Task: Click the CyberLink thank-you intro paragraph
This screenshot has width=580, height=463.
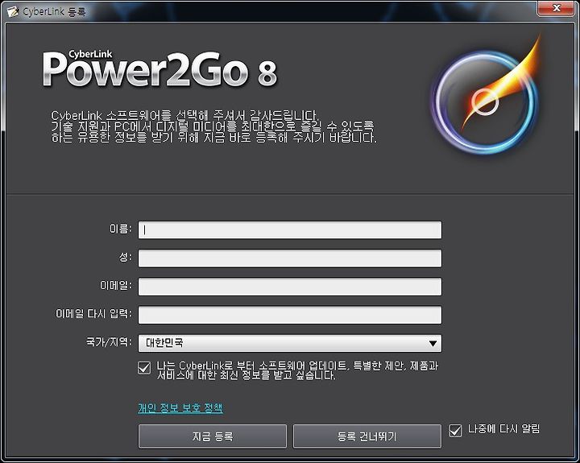Action: tap(213, 126)
